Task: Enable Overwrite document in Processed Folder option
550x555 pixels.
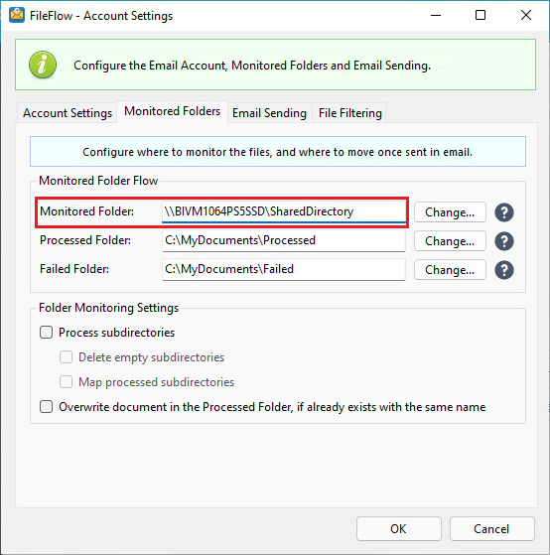Action: [47, 407]
